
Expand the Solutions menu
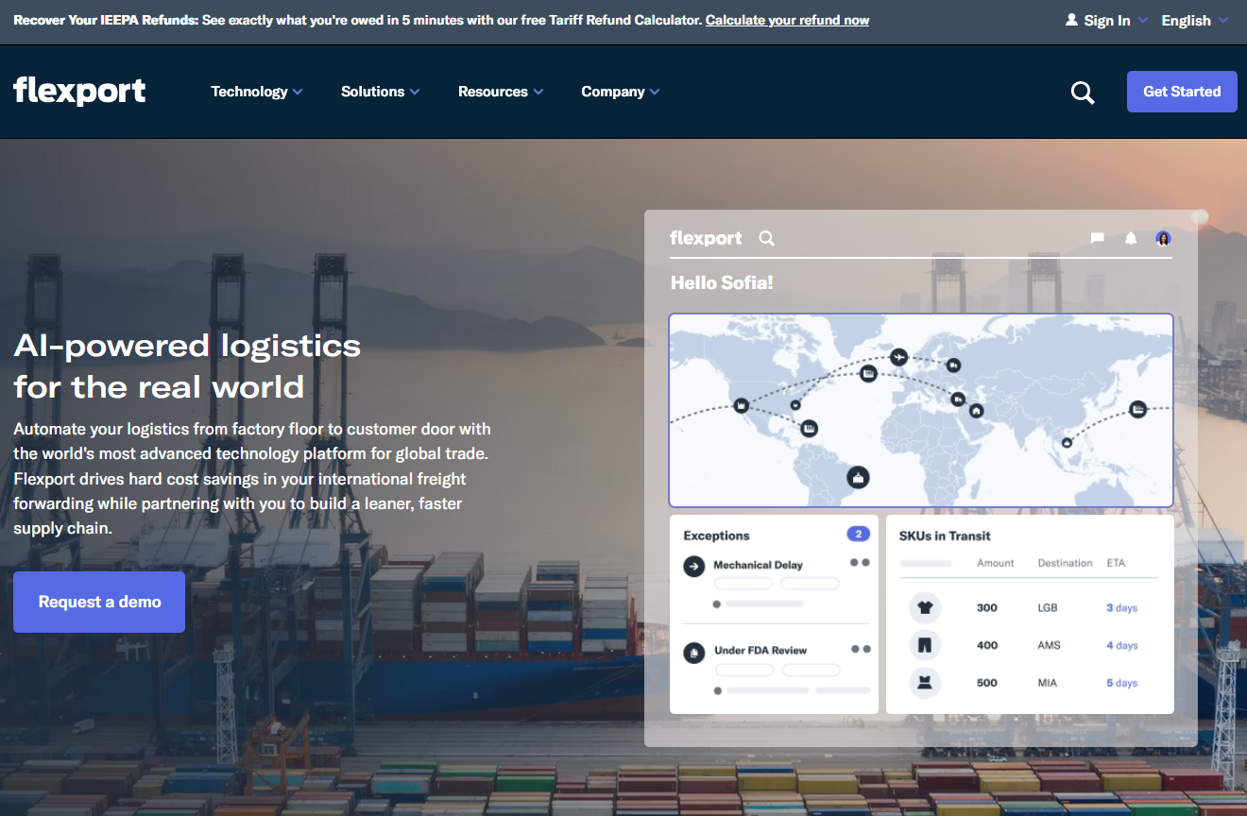pos(381,92)
